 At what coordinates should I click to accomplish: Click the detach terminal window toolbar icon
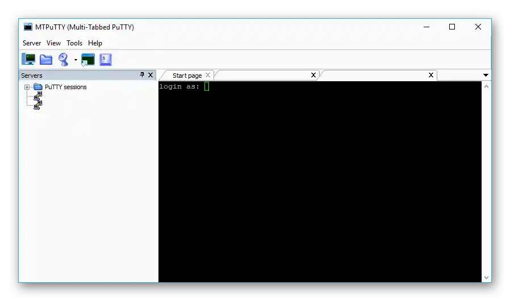click(88, 60)
